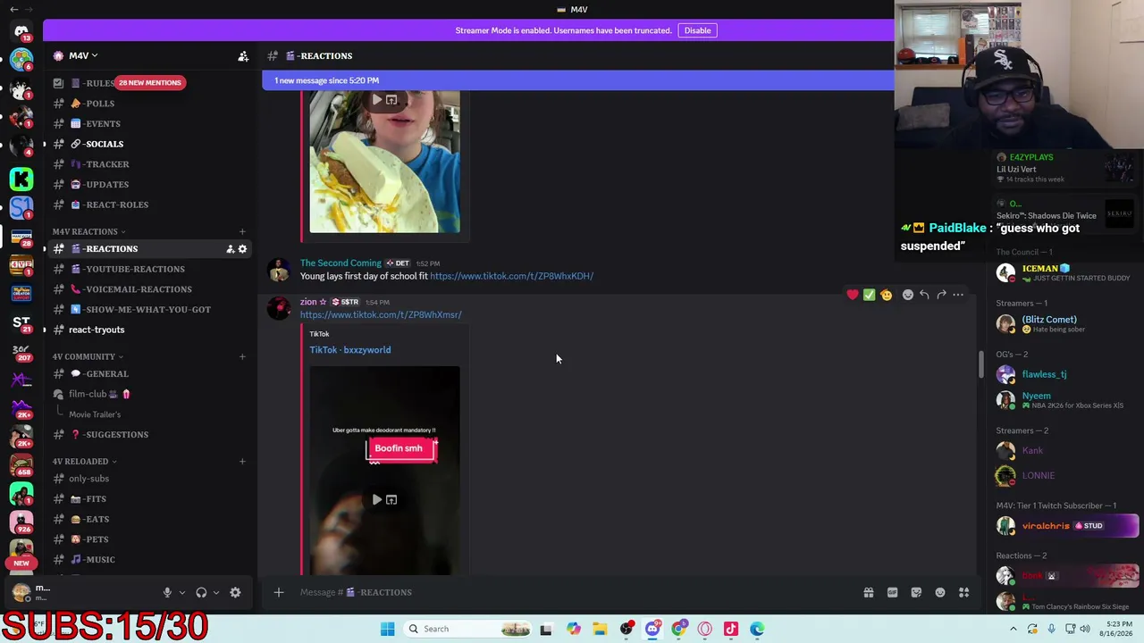
Task: Open the SUGGESTIONS channel
Action: (x=148, y=435)
